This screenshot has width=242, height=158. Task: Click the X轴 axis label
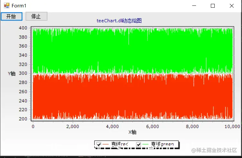click(132, 132)
